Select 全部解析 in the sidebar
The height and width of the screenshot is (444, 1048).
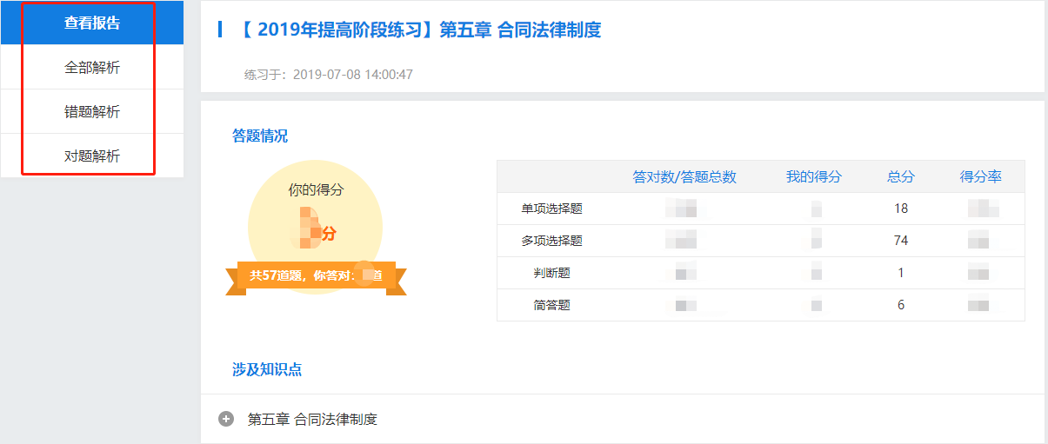[x=92, y=67]
